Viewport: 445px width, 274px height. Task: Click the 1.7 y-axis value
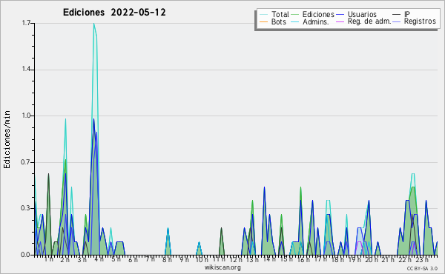(26, 23)
